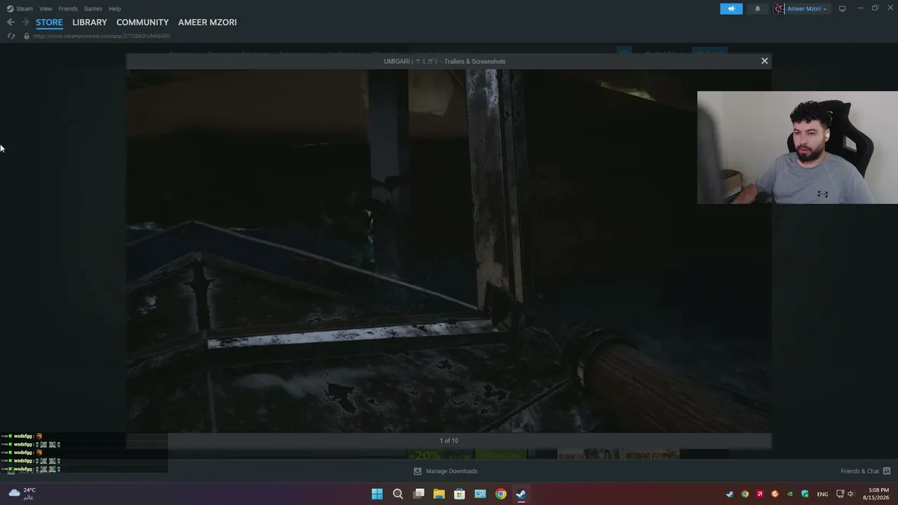Click the Chrome icon in the system tray
Screen dimensions: 898x505
[x=745, y=494]
